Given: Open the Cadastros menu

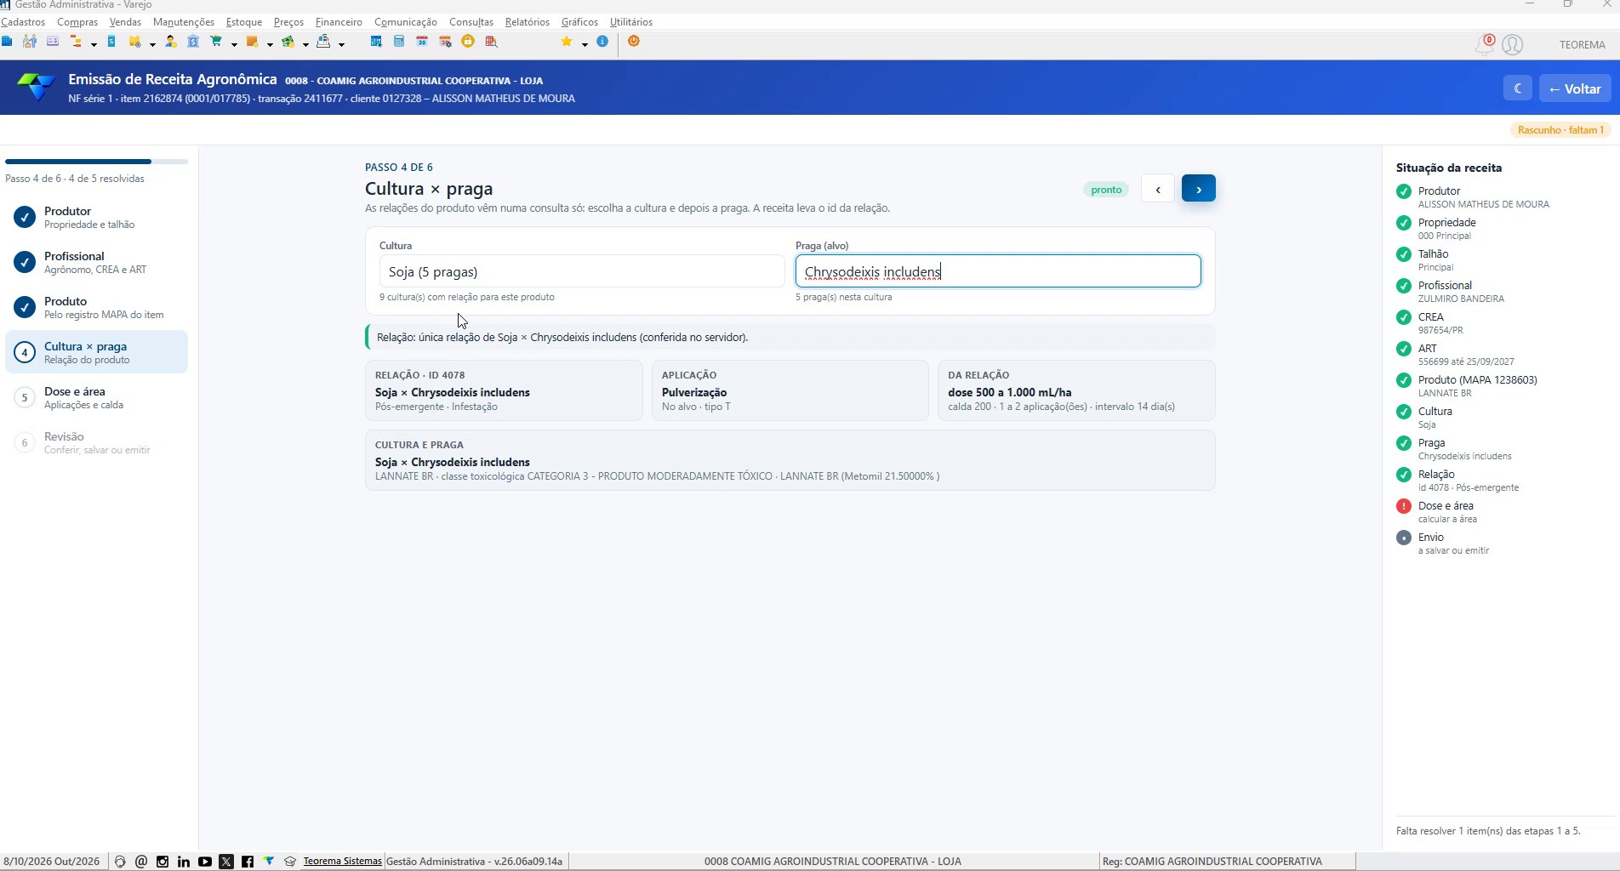Looking at the screenshot, I should pyautogui.click(x=23, y=22).
